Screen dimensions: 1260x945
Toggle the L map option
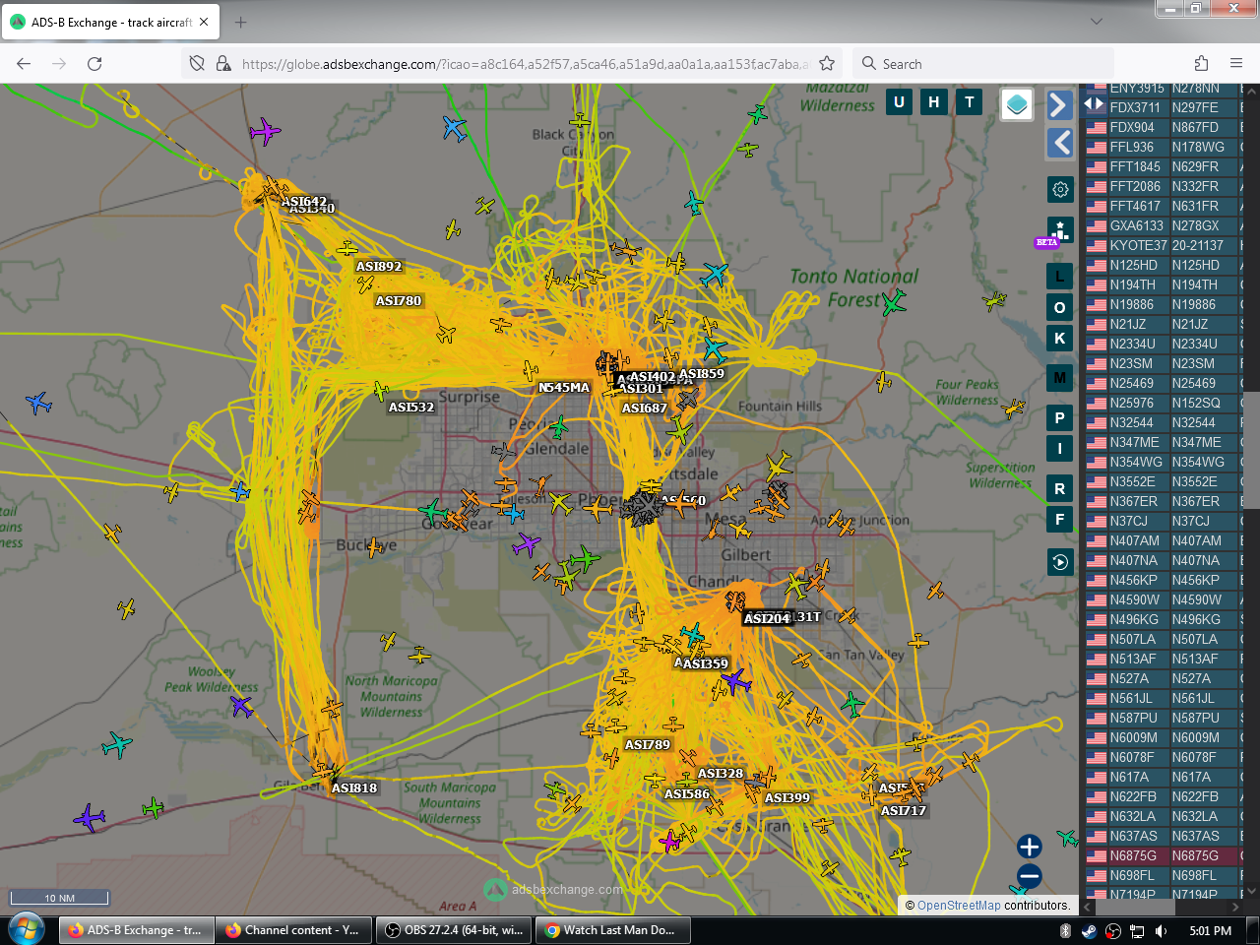click(x=1060, y=277)
